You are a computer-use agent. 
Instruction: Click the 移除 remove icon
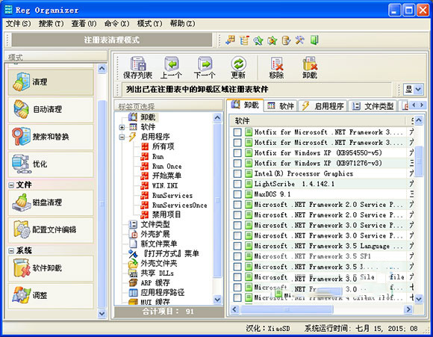point(276,68)
